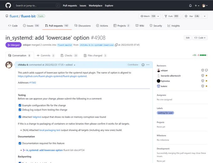Screen dimensions: 213x163
Task: Open the repository Pull requests tab
Action: (57, 26)
